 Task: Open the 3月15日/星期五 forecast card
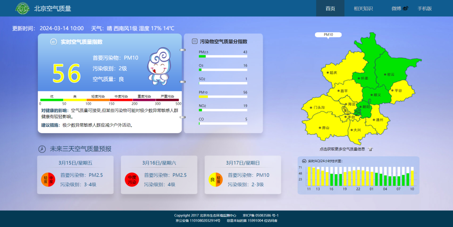click(x=75, y=175)
